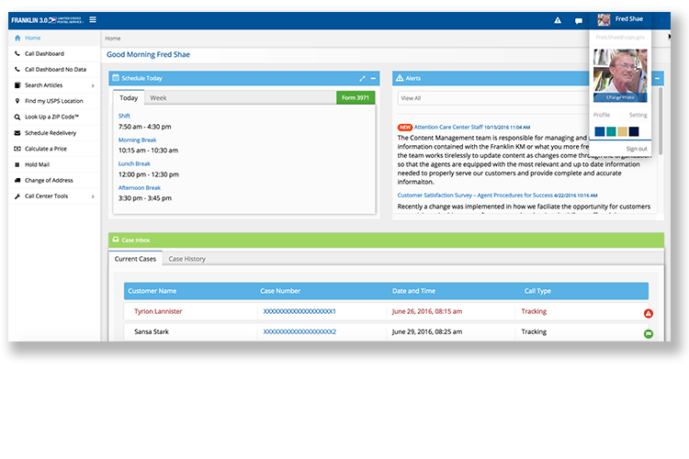689x459 pixels.
Task: Click the truck icon for Change of Address
Action: tap(17, 180)
